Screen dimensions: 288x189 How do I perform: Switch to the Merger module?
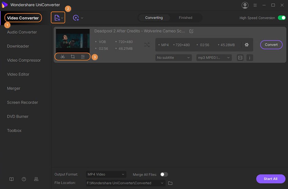[14, 89]
